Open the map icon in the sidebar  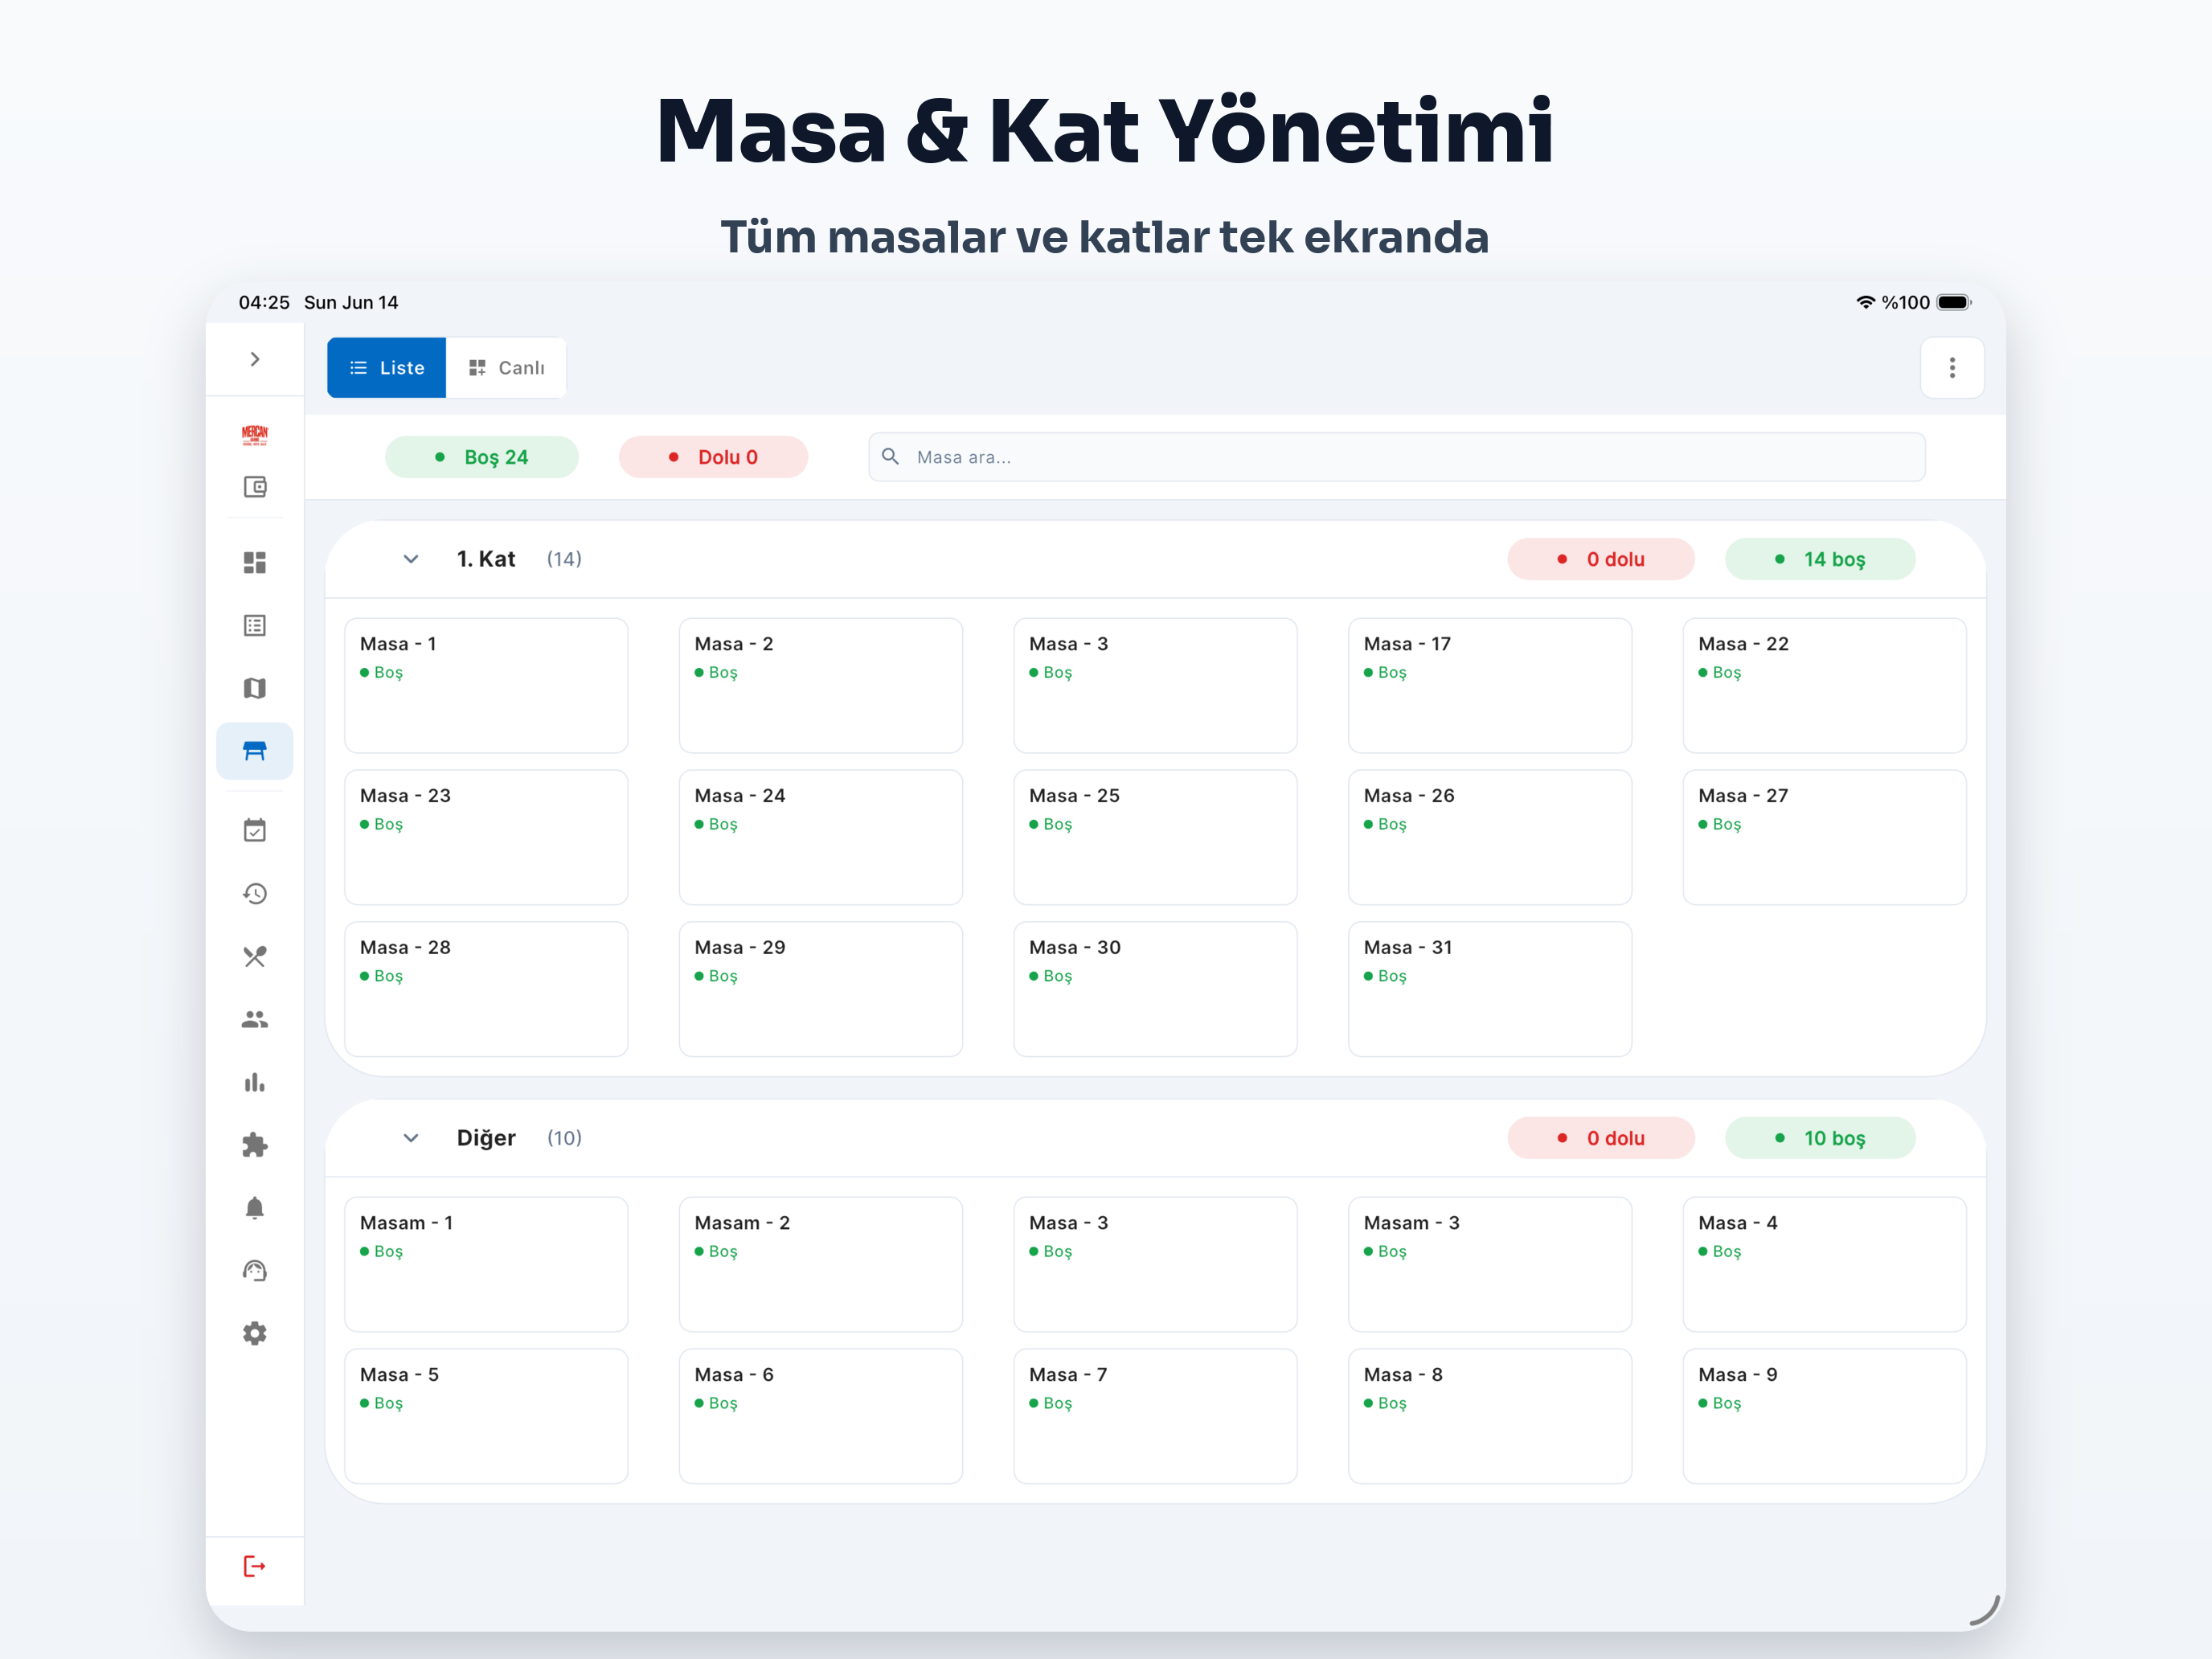(x=255, y=688)
